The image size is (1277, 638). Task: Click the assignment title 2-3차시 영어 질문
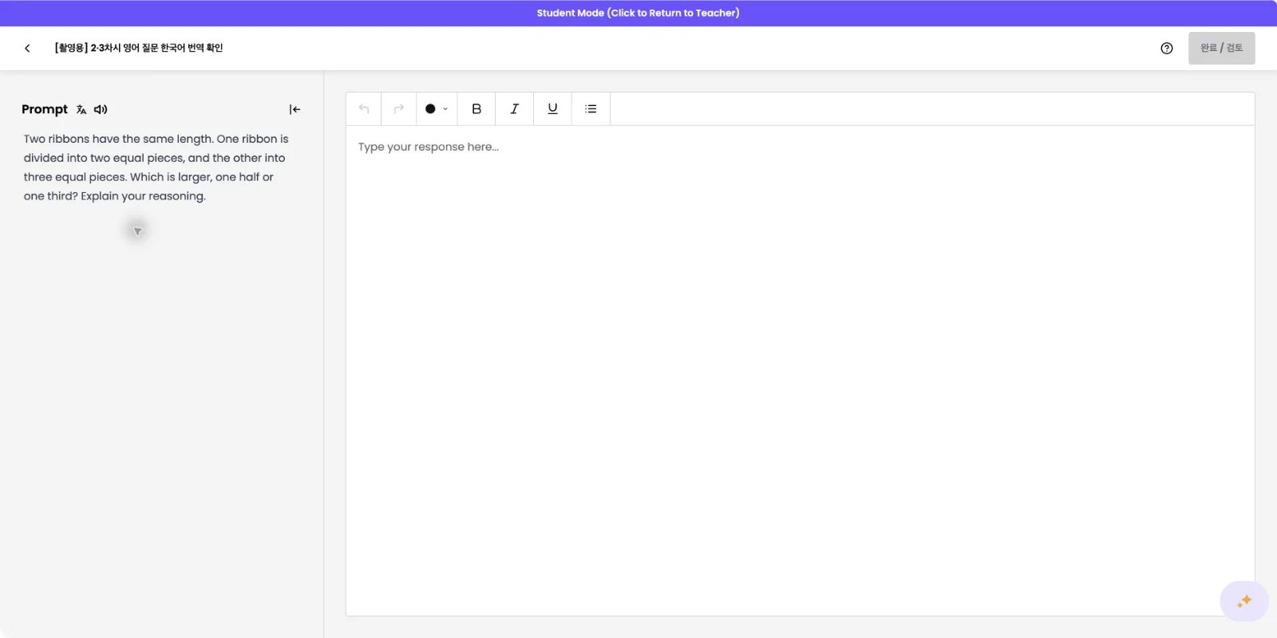[x=139, y=48]
